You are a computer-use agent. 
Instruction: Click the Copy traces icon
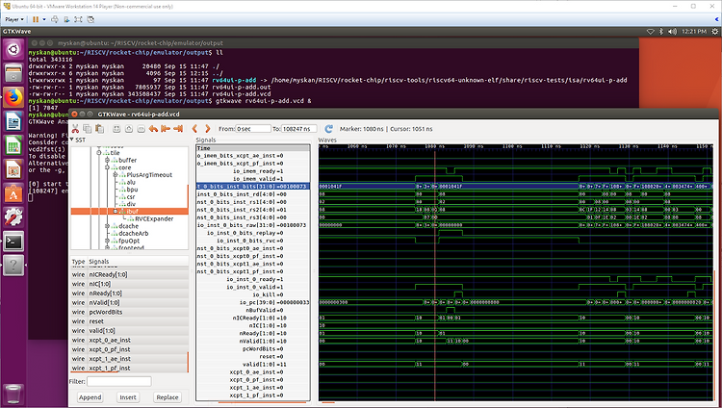88,129
